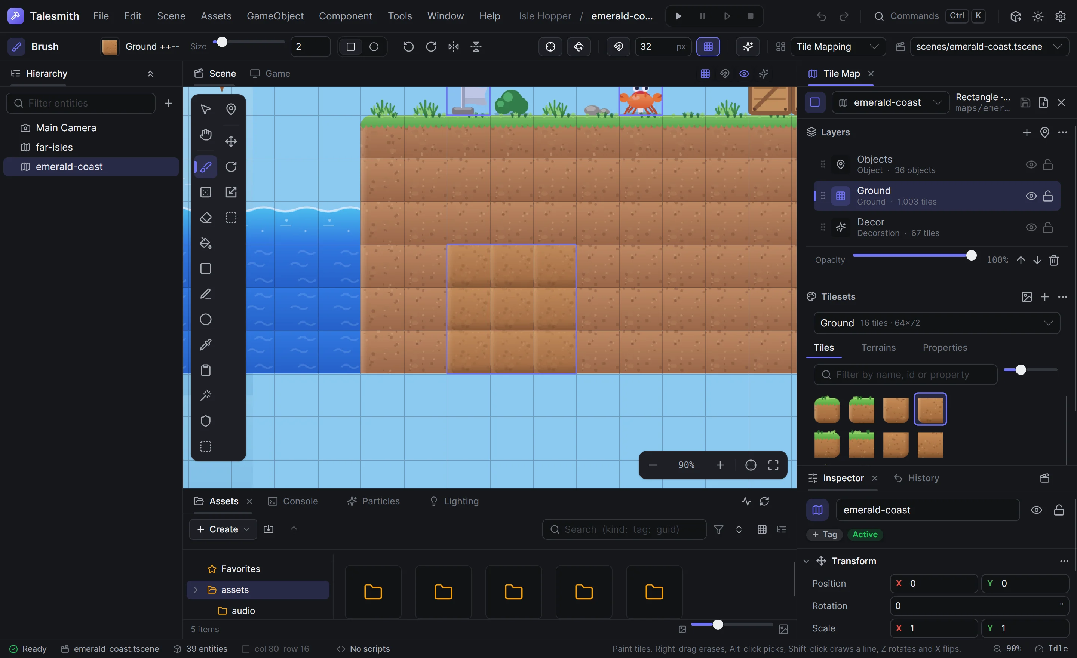The image size is (1077, 658).
Task: Open the Commands search
Action: pyautogui.click(x=929, y=16)
